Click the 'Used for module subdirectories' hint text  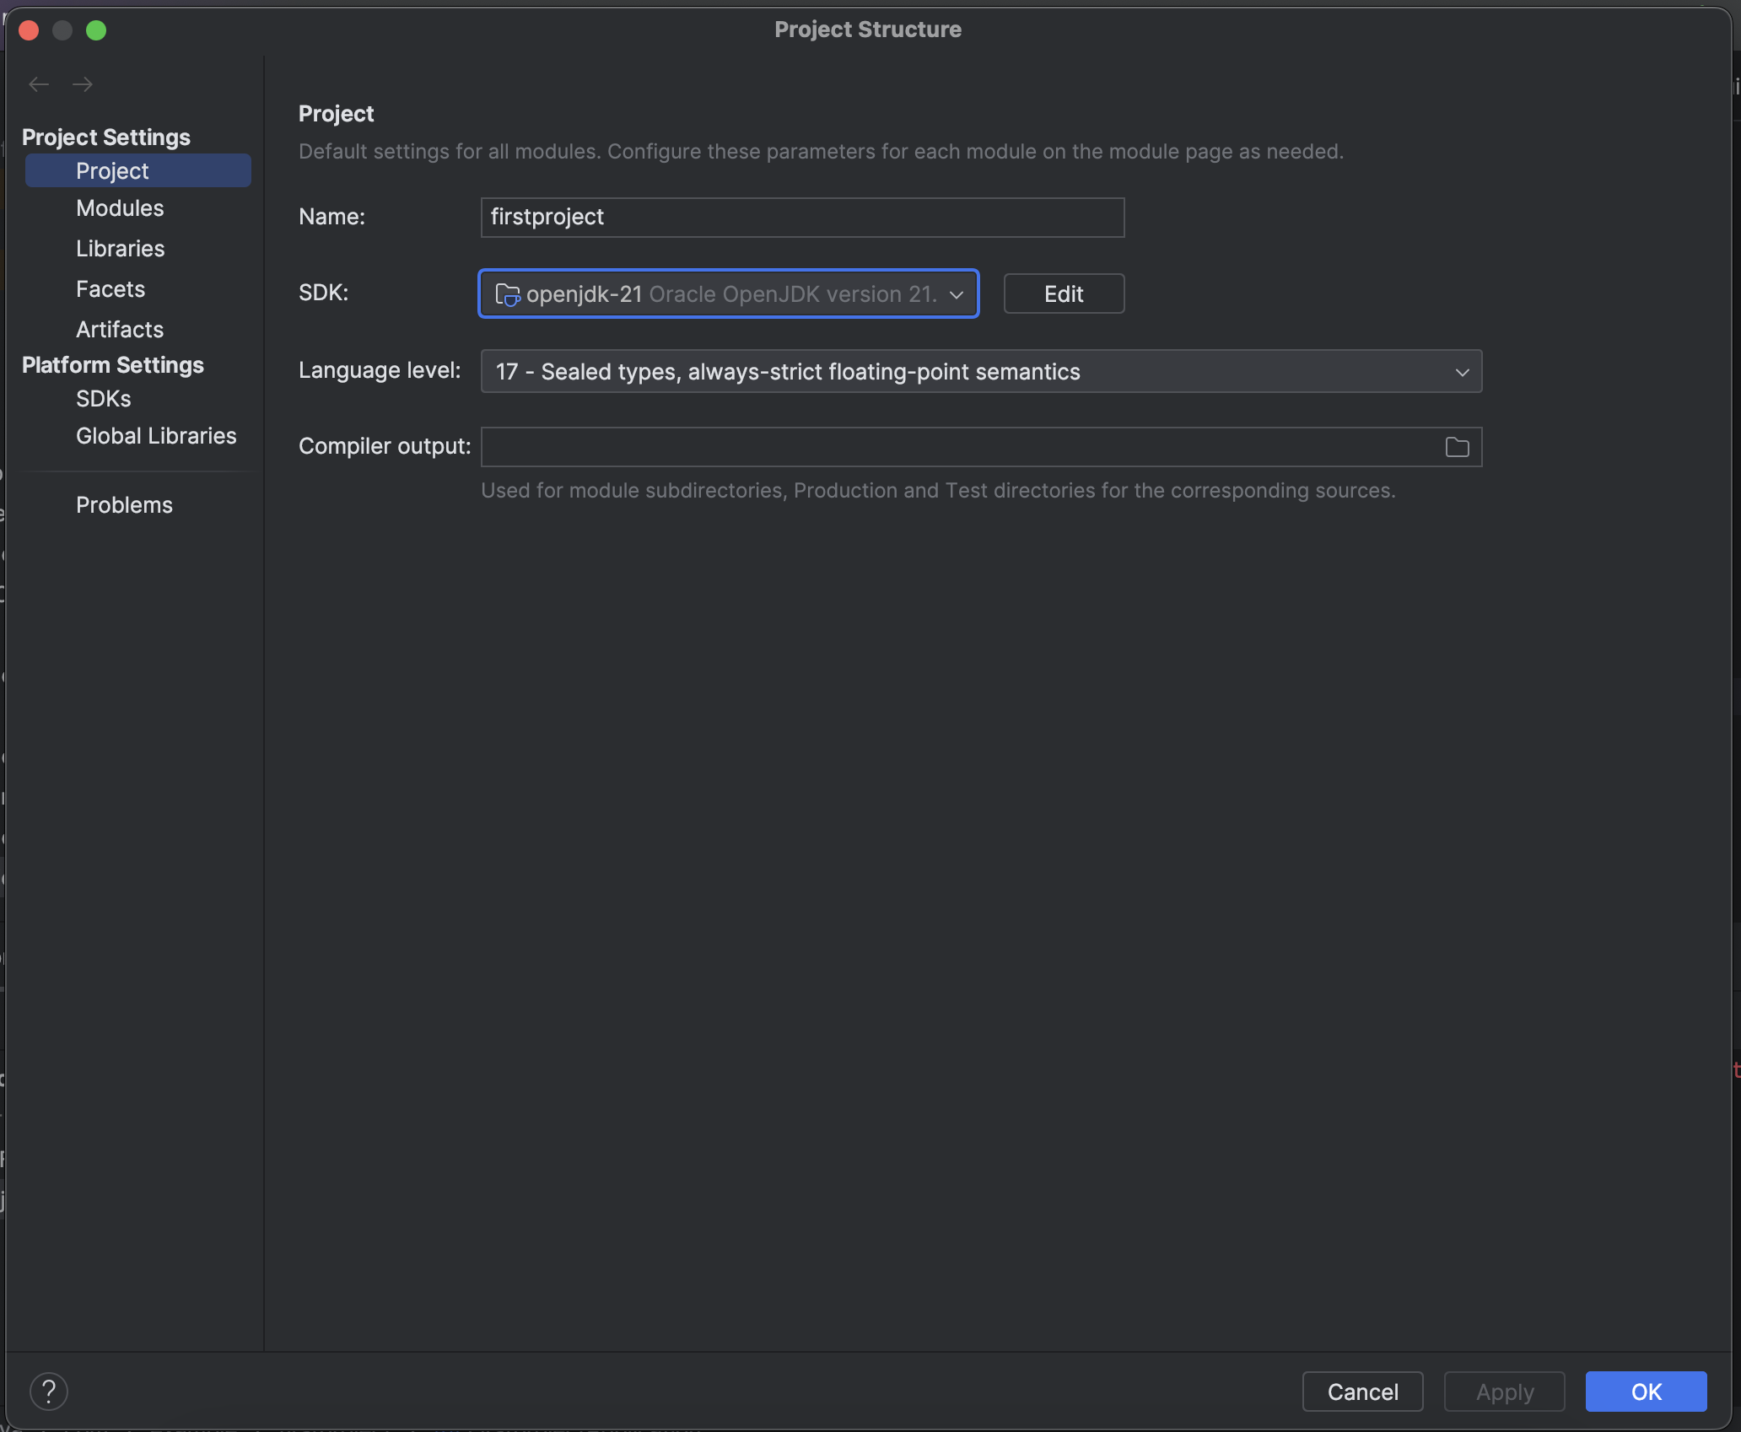coord(938,491)
